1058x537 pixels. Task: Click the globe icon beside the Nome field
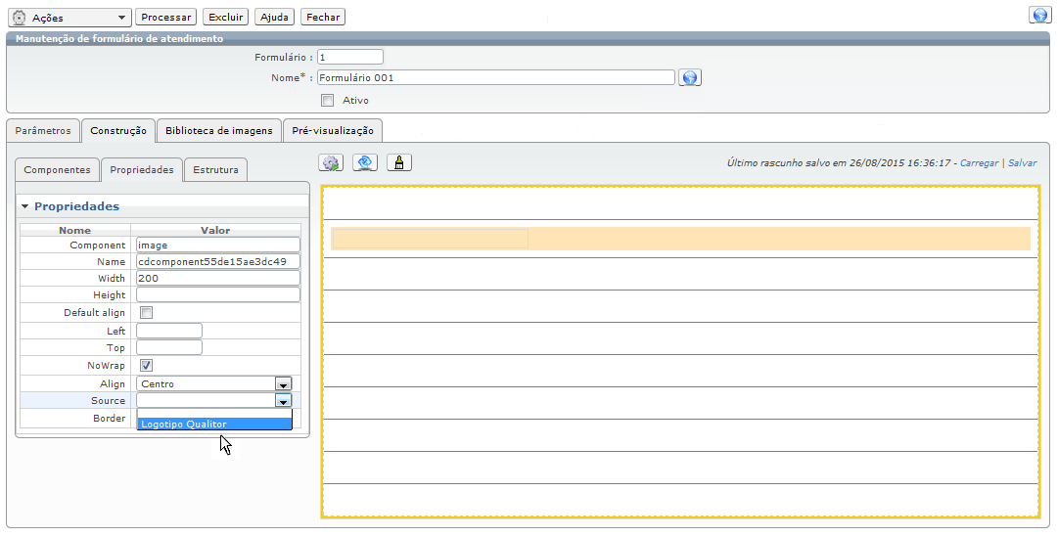click(x=690, y=78)
